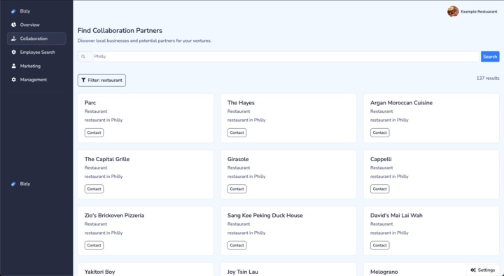504x276 pixels.
Task: Click Sang Kee Peking Duck House title
Action: [x=265, y=216]
